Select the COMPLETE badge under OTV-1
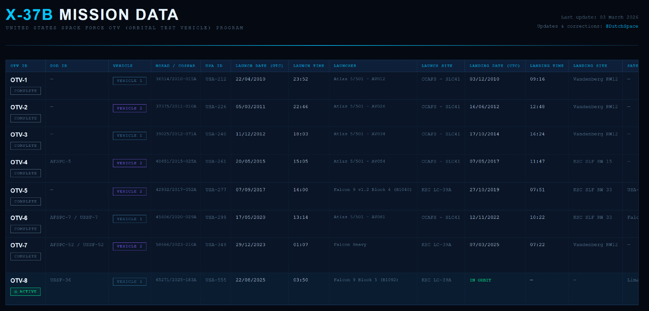The image size is (649, 311). pos(26,91)
